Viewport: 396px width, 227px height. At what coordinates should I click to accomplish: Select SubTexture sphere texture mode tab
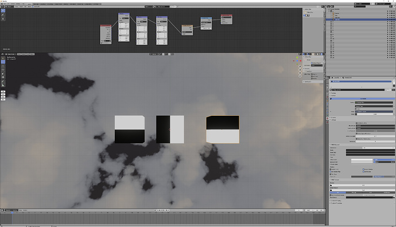tap(387, 193)
